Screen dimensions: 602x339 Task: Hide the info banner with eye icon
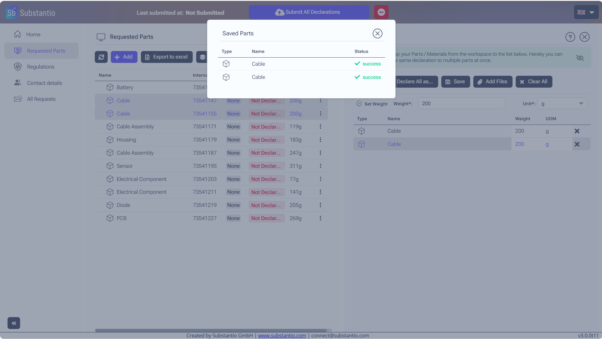(x=580, y=58)
